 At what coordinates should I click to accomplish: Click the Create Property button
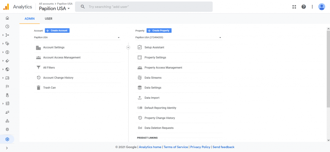pyautogui.click(x=159, y=30)
